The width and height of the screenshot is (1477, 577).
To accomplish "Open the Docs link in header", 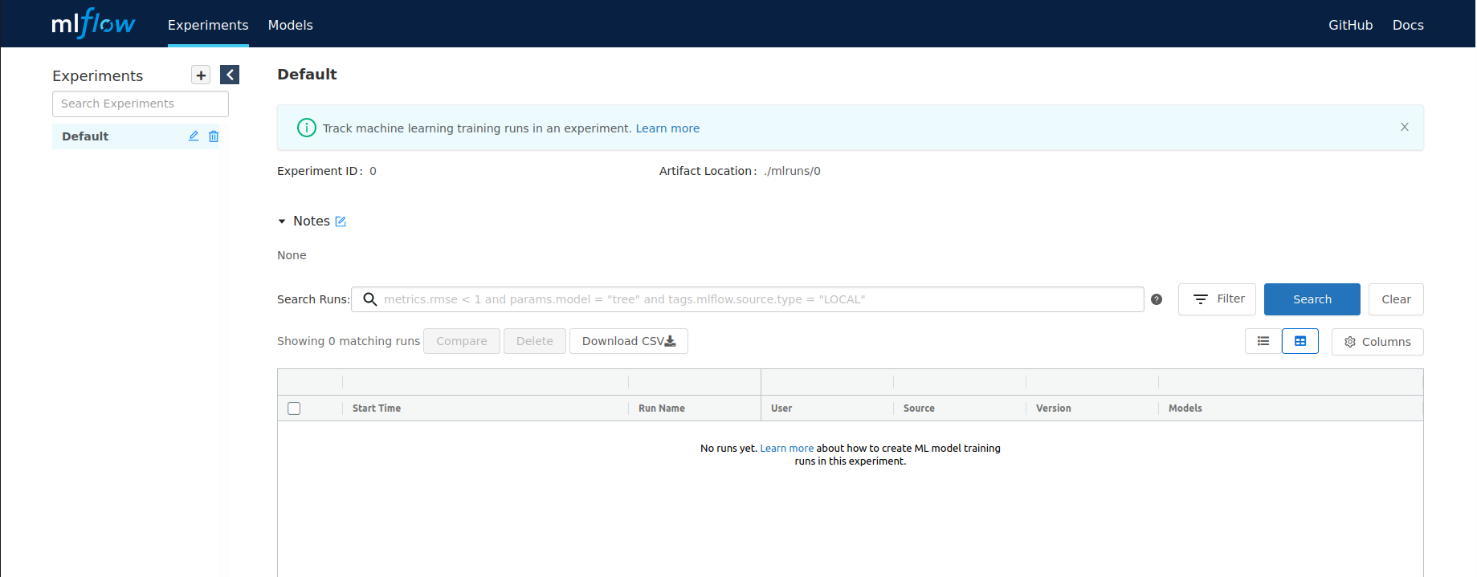I will (1408, 25).
